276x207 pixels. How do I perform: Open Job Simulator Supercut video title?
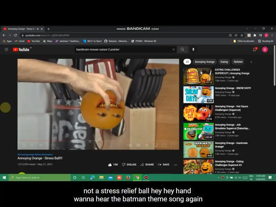[232, 127]
